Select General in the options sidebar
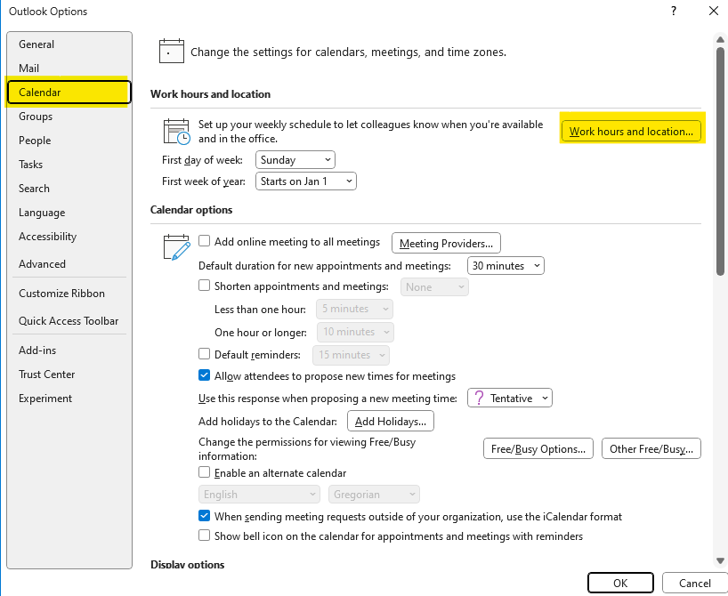 click(69, 44)
